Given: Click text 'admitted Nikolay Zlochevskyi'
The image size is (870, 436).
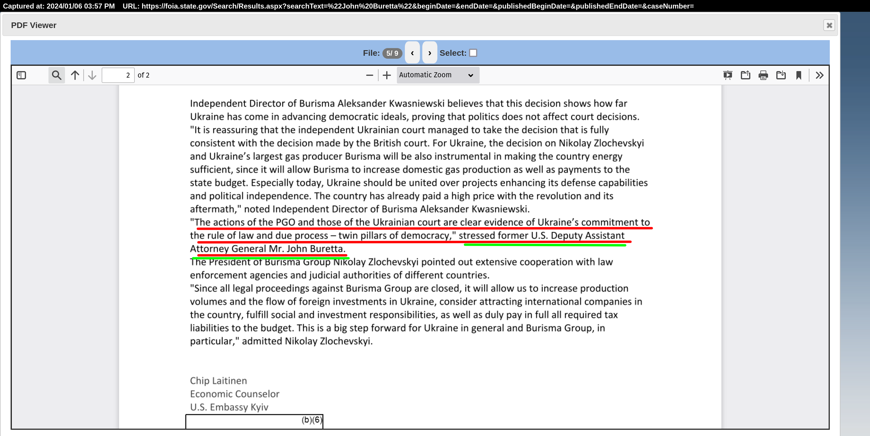Looking at the screenshot, I should pos(307,341).
